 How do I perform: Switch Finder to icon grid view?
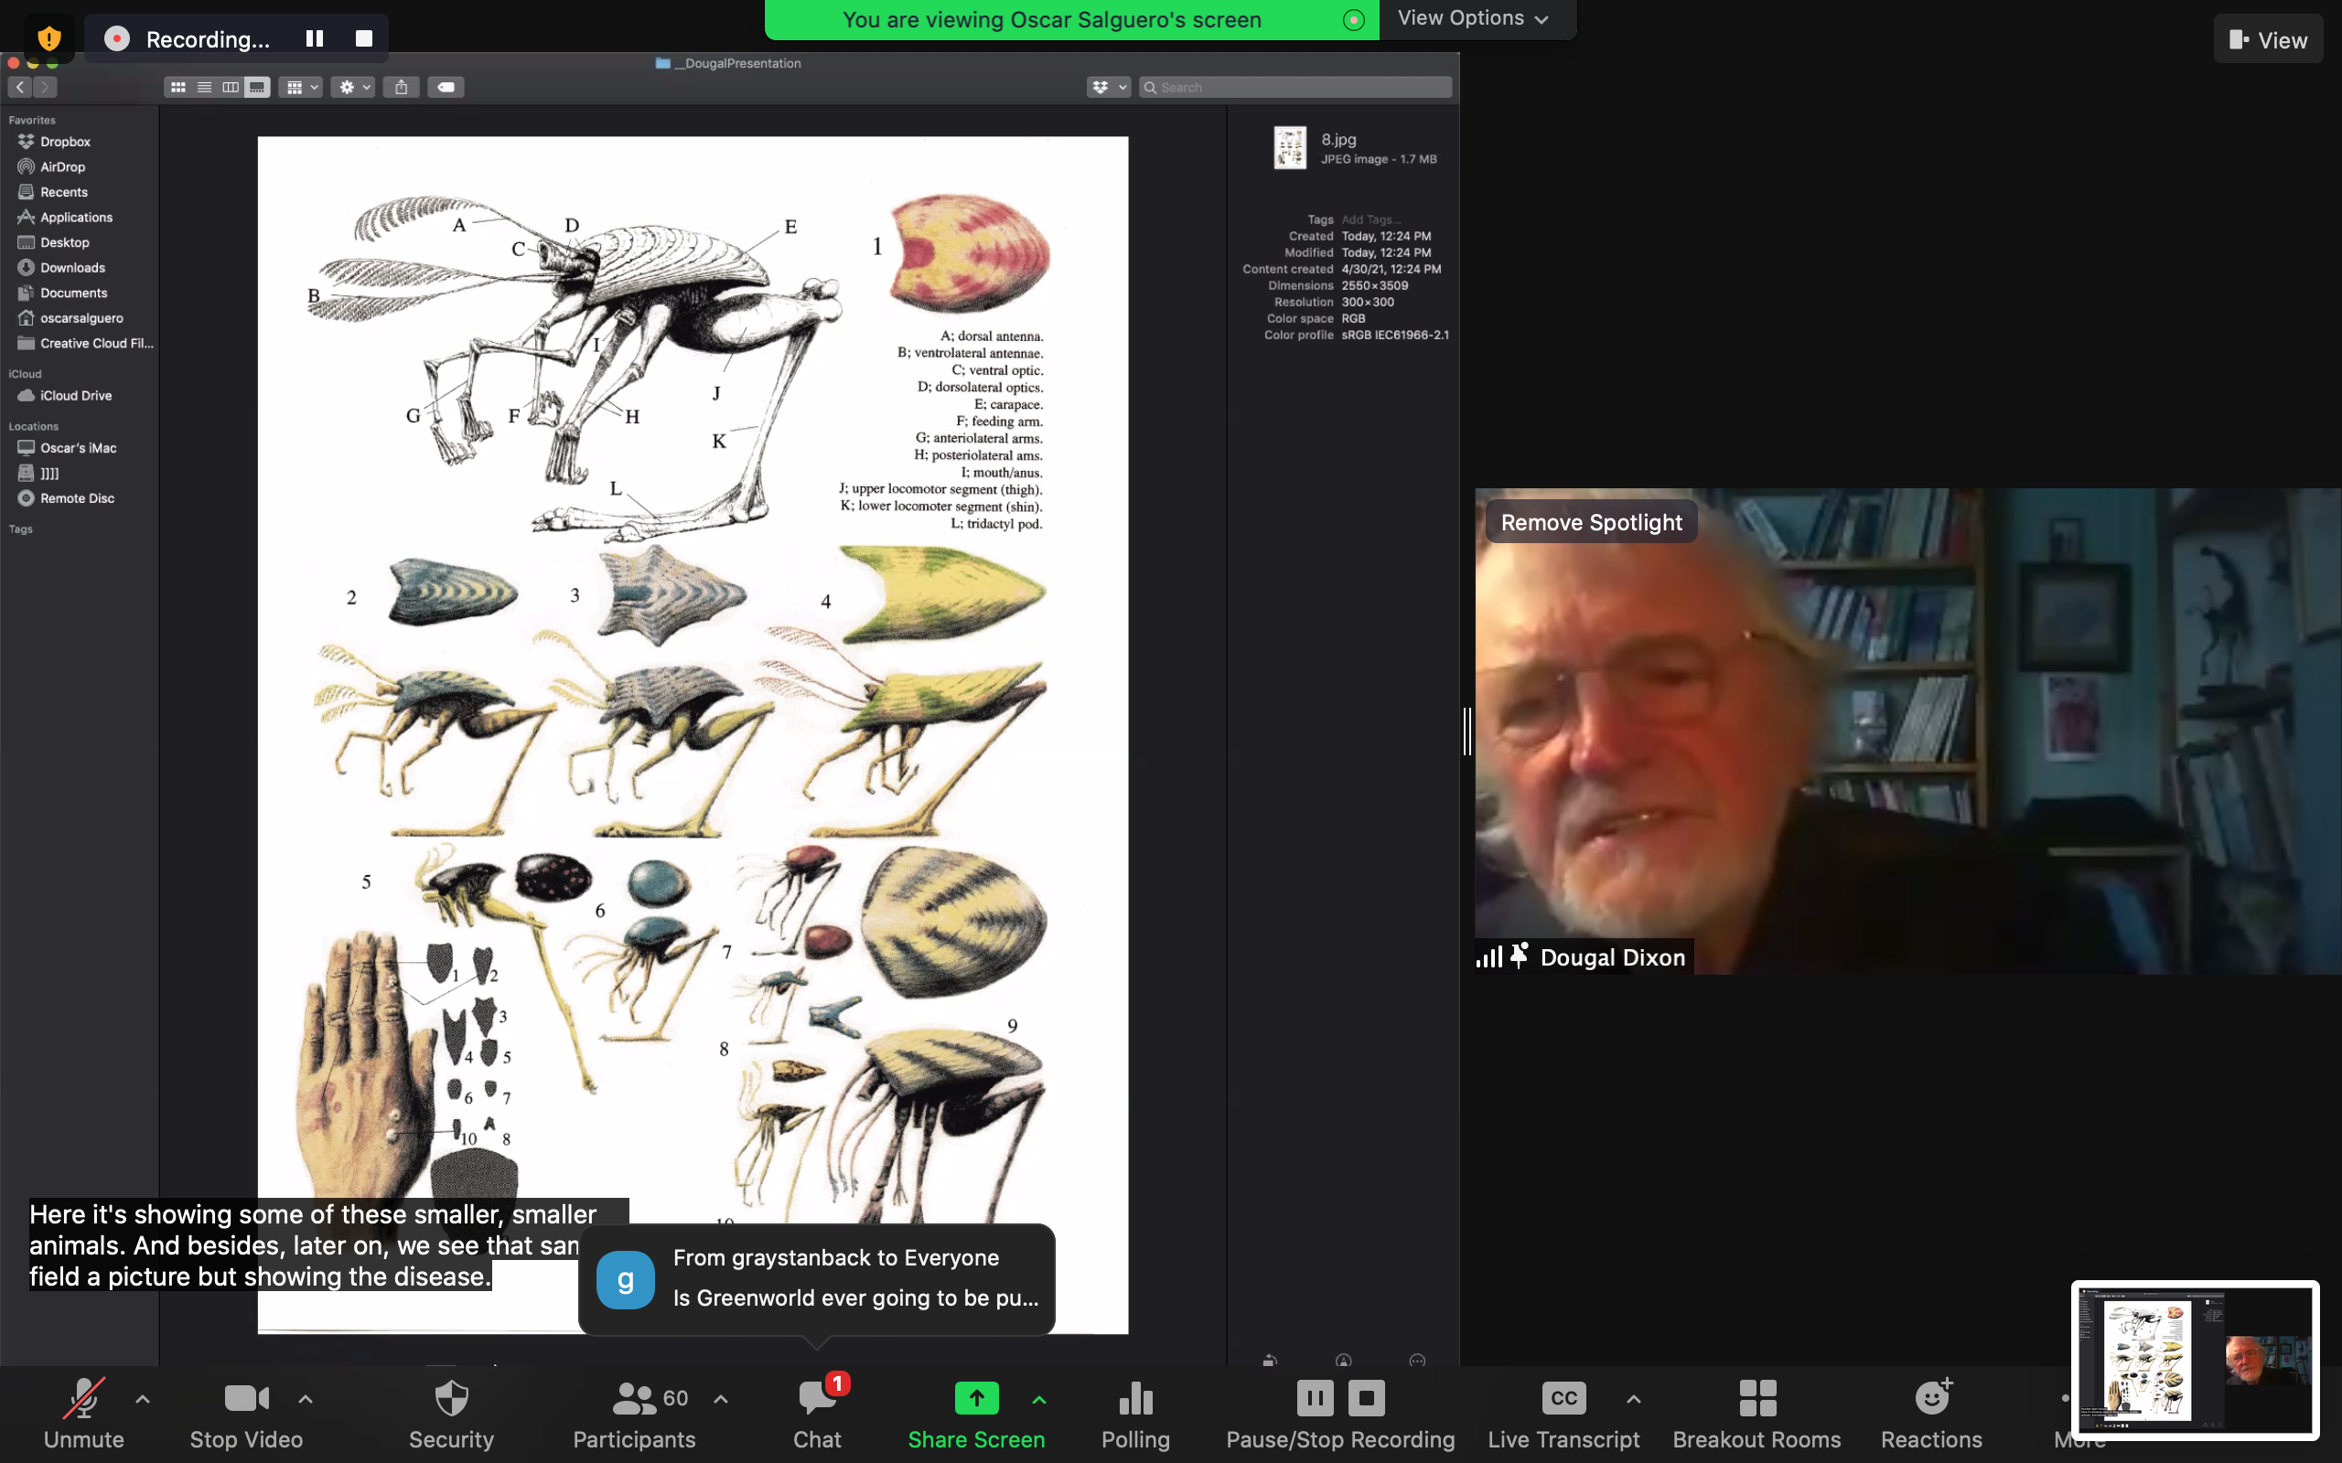pos(178,86)
